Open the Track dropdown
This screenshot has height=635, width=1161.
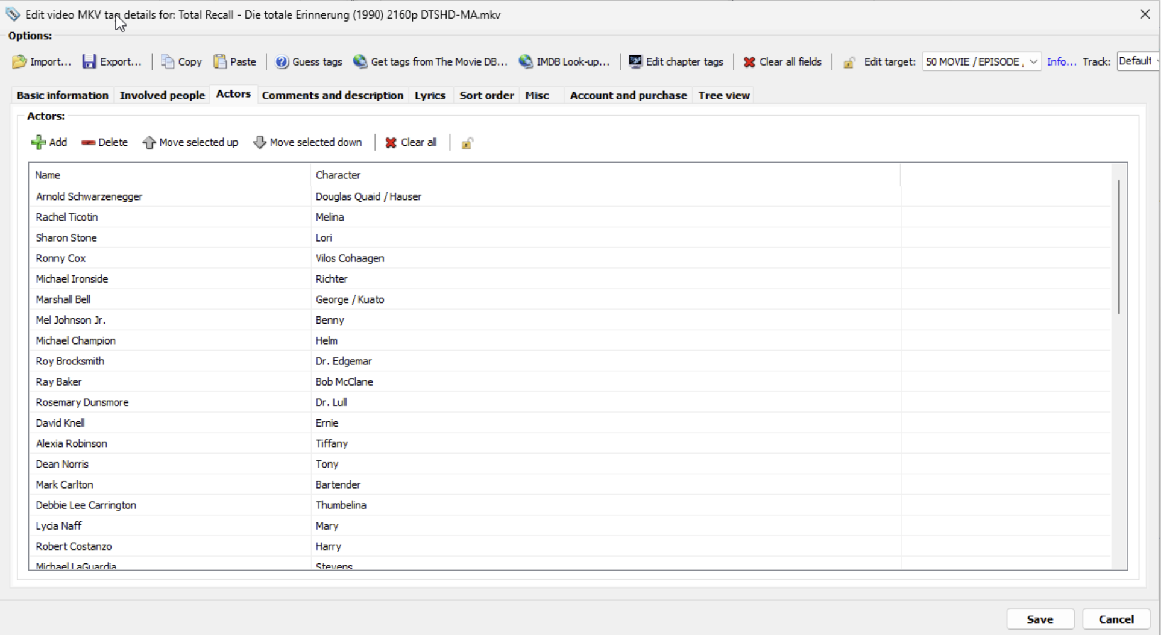click(x=1139, y=61)
